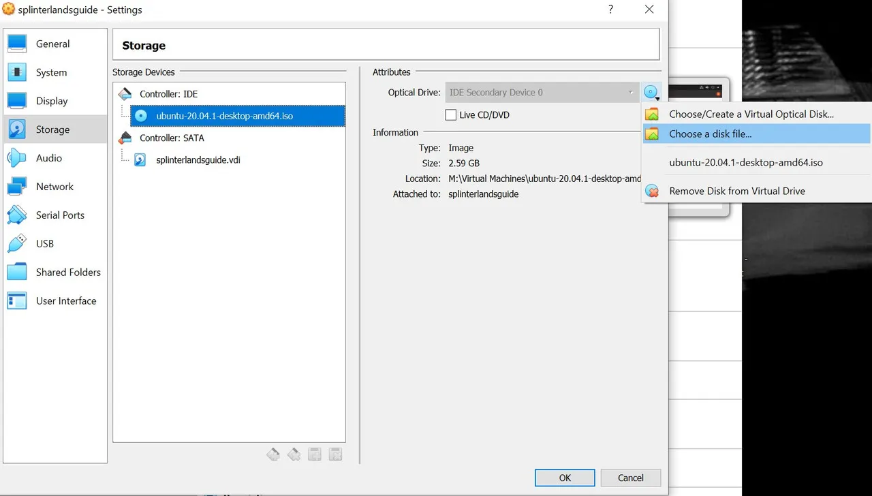Image resolution: width=872 pixels, height=496 pixels.
Task: Click the Cancel button
Action: click(631, 478)
